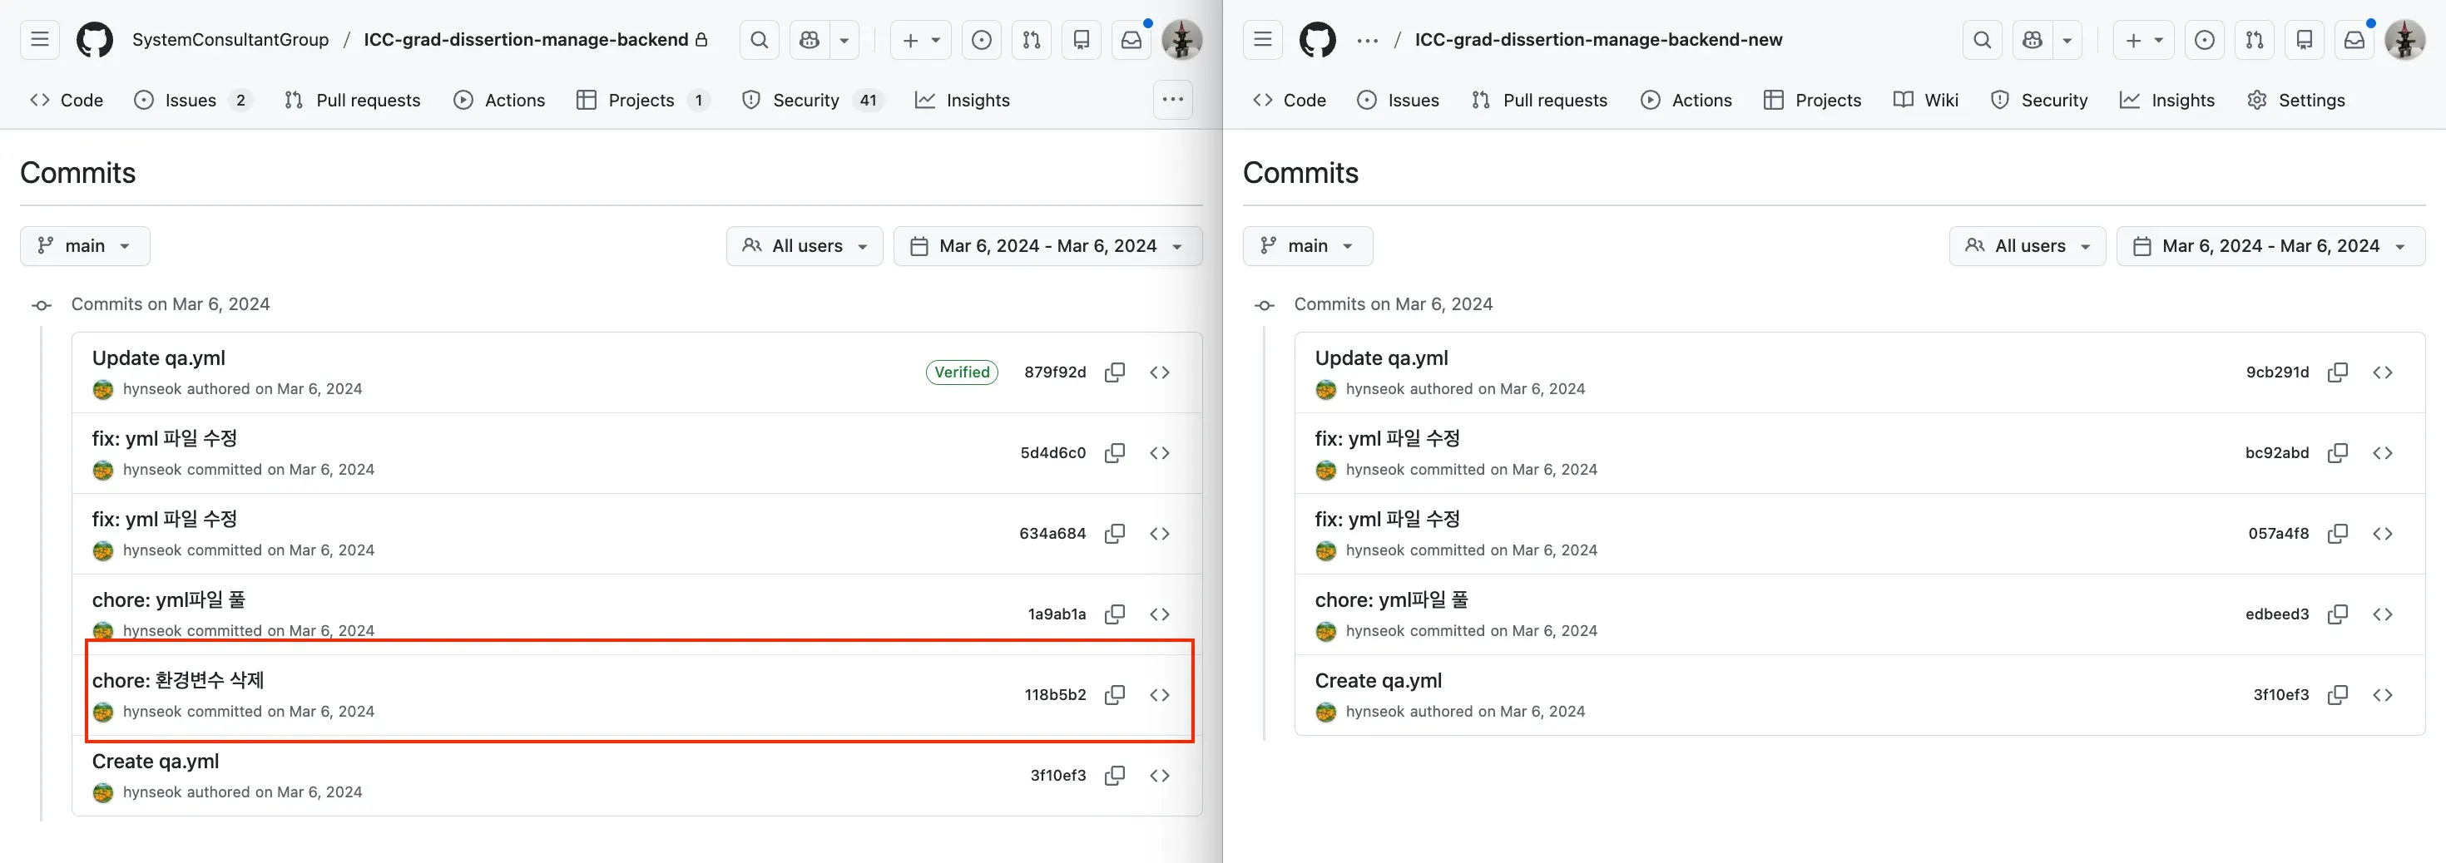Open All users filter in left window
The height and width of the screenshot is (863, 2446).
[805, 246]
